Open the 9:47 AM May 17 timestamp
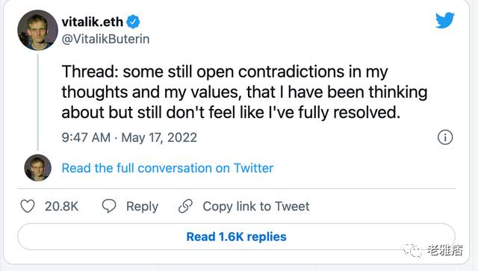Screen dimensions: 478x271 click(x=129, y=137)
